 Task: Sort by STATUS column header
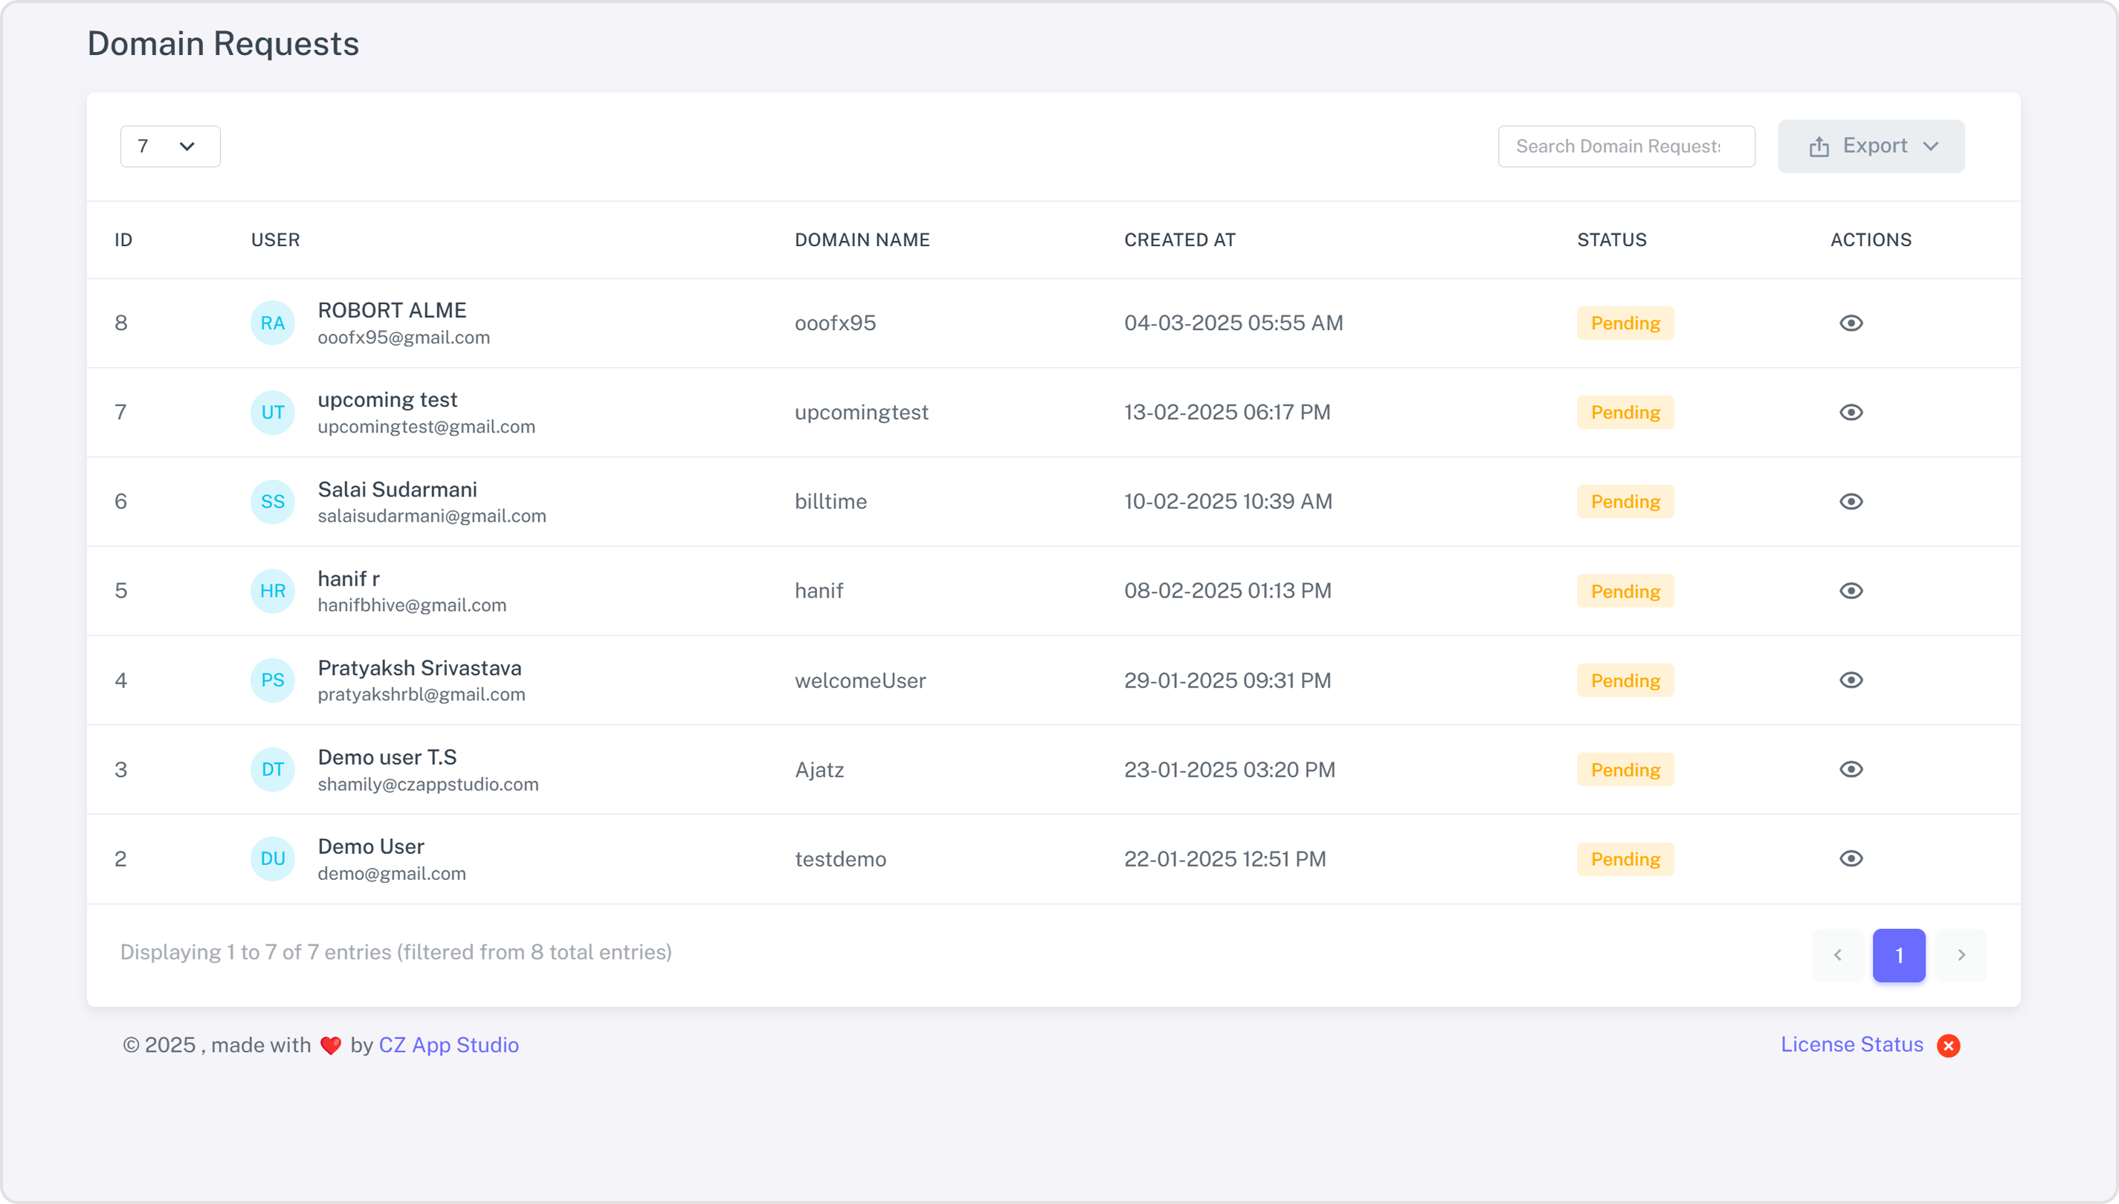click(x=1612, y=240)
